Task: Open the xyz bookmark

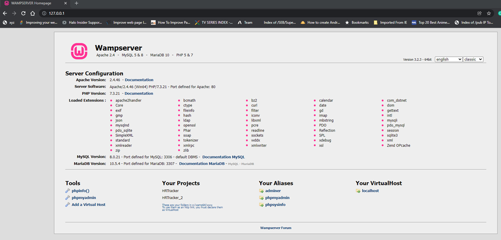Action: [x=9, y=23]
